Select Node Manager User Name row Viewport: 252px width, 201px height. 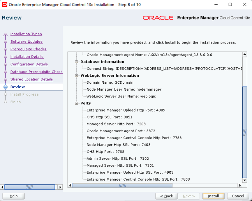[x=124, y=89]
